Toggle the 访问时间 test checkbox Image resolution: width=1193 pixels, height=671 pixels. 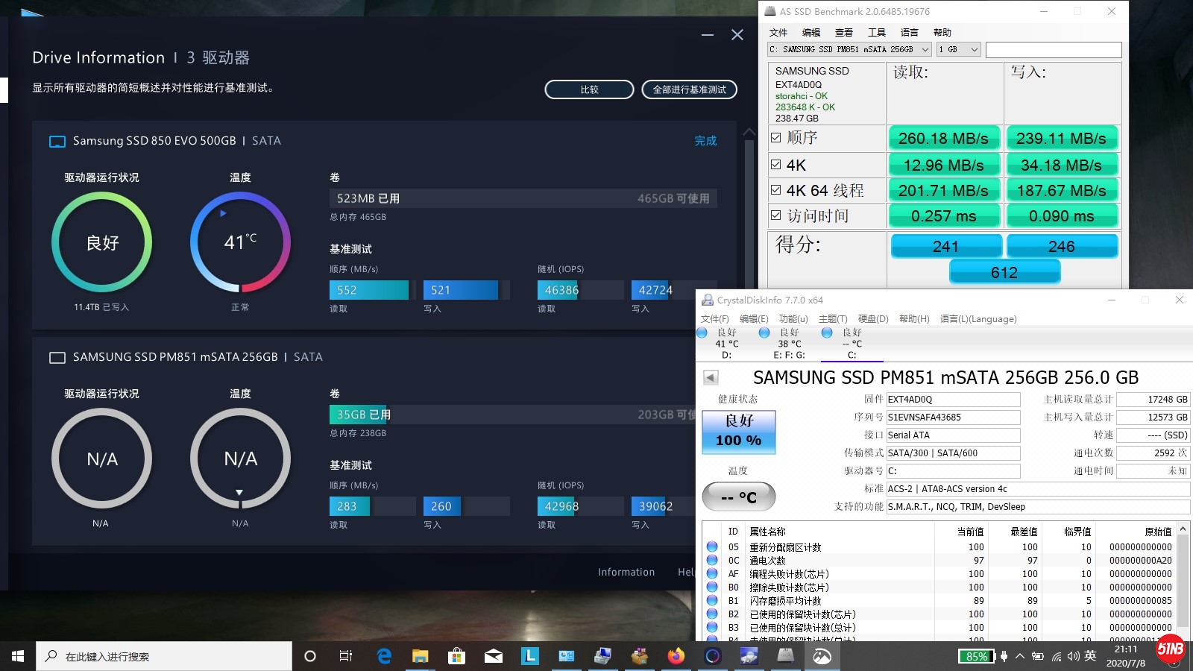point(776,215)
